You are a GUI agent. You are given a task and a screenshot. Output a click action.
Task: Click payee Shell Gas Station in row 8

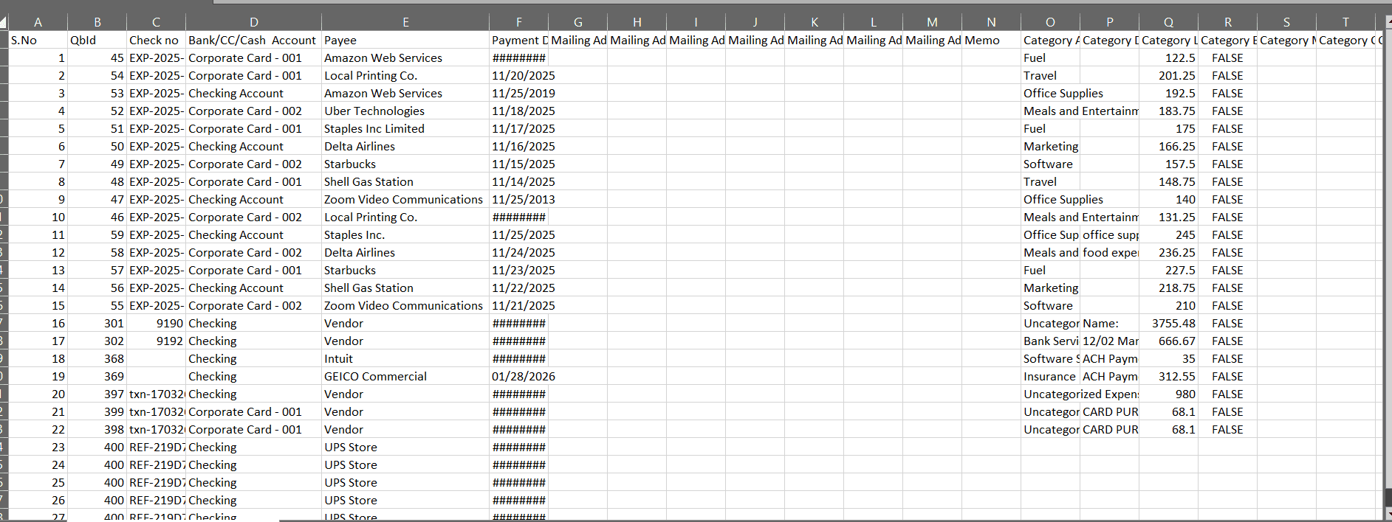[x=405, y=181]
